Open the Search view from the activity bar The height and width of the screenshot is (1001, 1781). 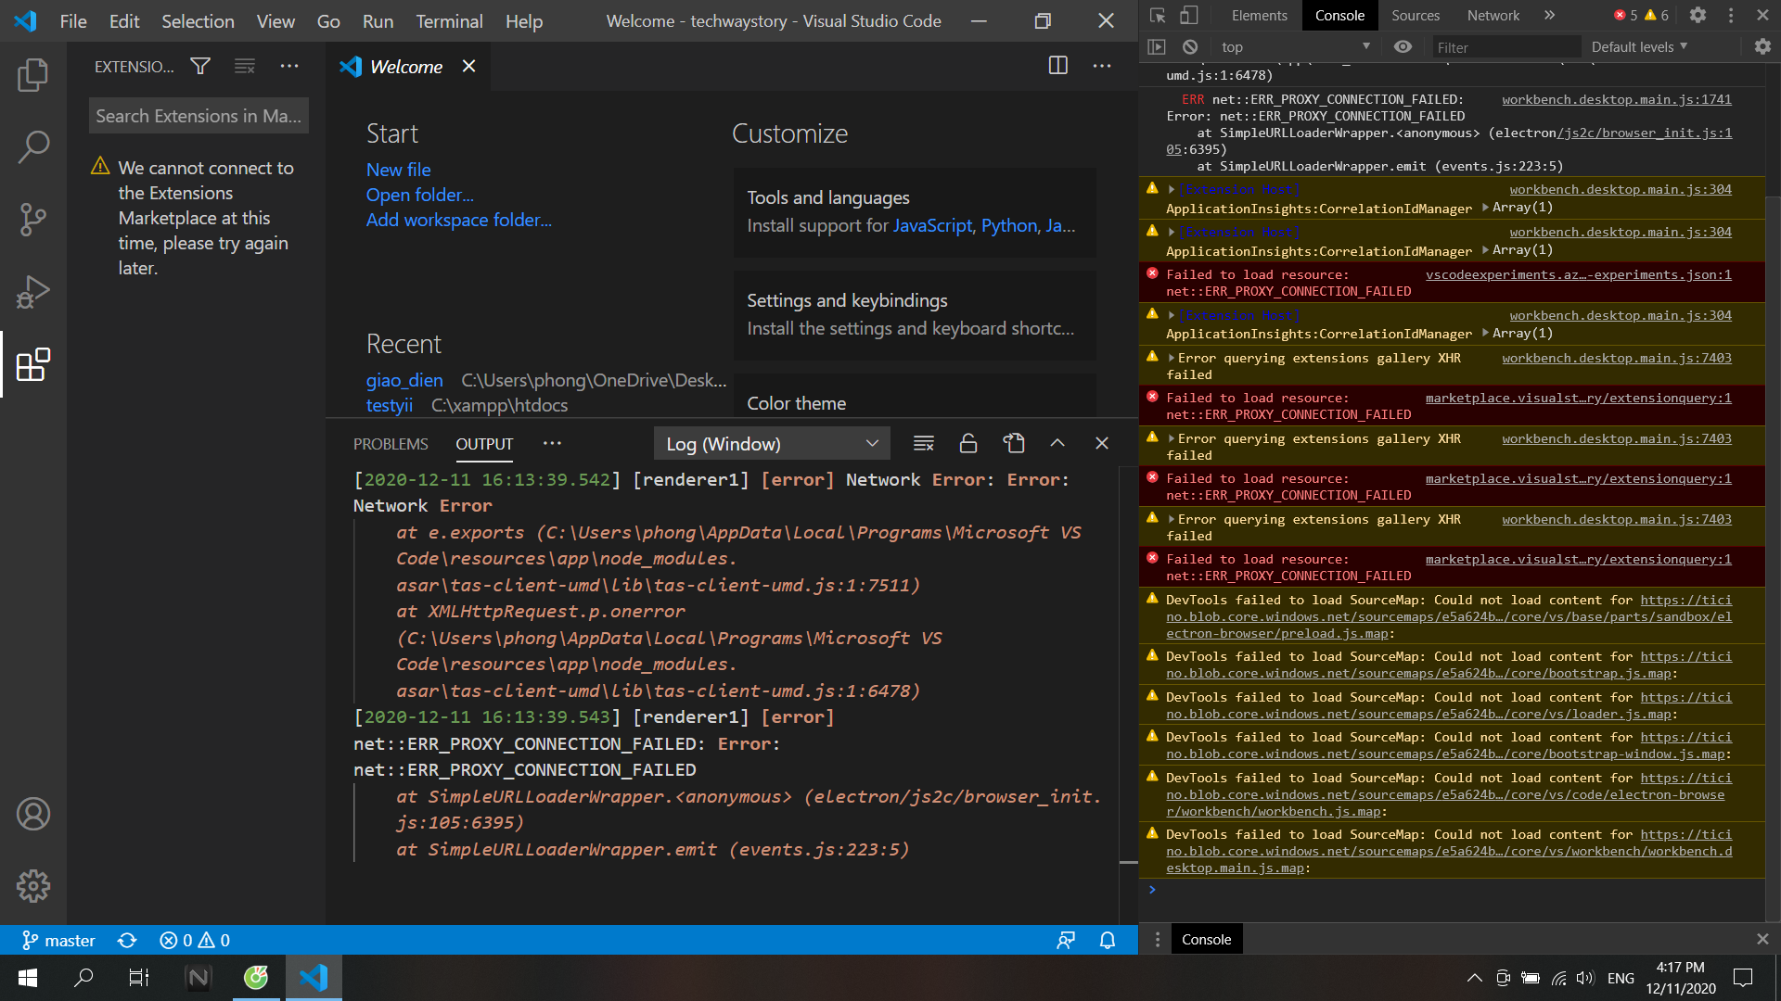[32, 146]
